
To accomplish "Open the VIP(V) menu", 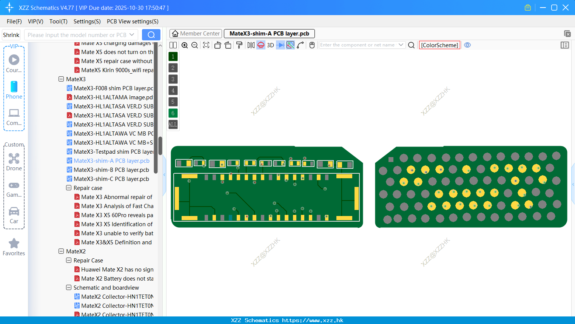I will pyautogui.click(x=35, y=22).
